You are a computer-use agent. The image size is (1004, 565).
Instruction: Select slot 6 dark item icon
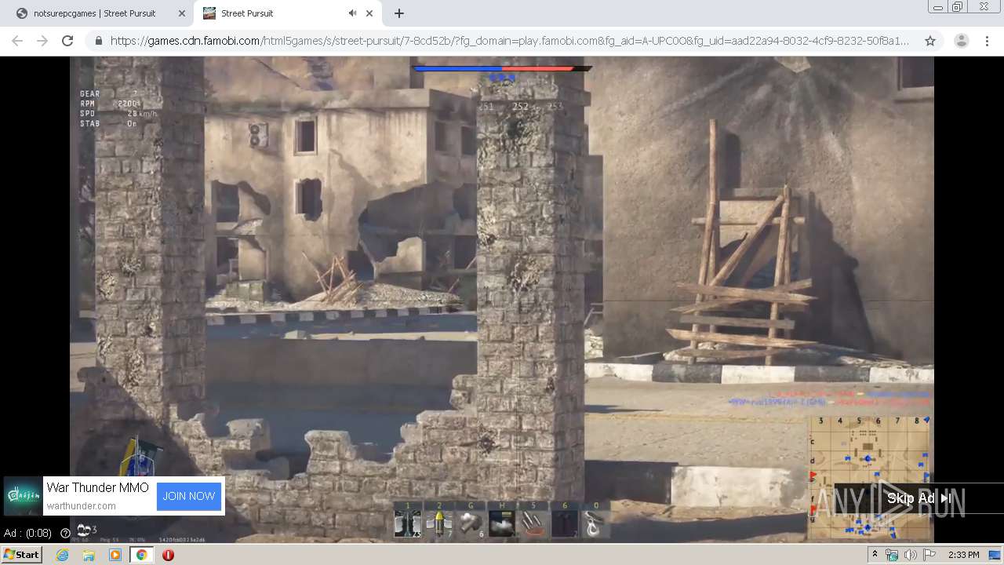tap(565, 523)
